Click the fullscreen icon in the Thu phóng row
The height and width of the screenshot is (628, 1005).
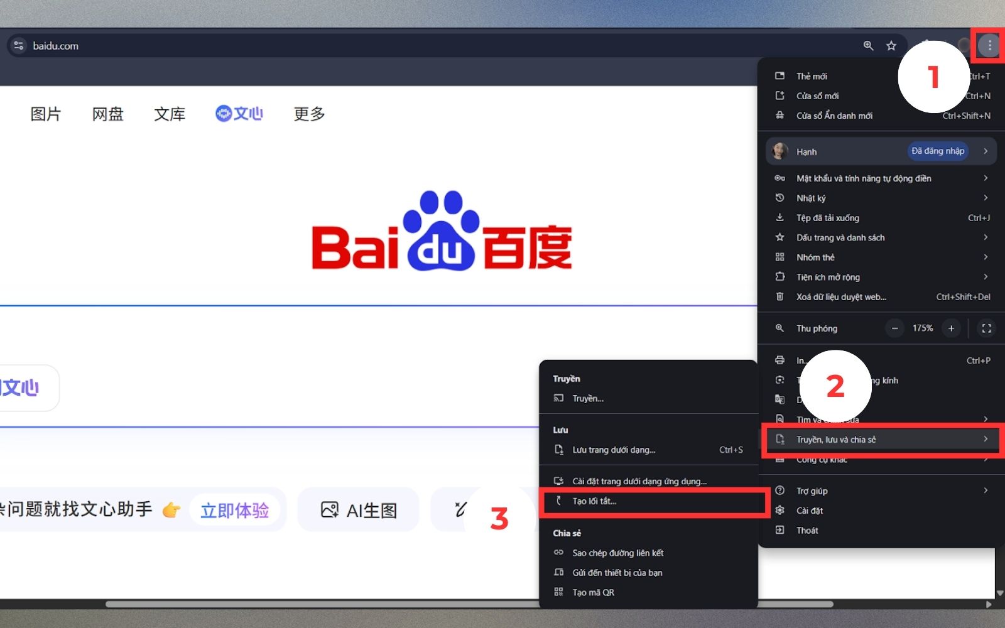point(986,328)
